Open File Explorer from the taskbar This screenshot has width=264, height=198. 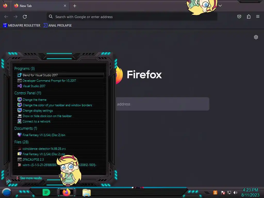(87, 192)
